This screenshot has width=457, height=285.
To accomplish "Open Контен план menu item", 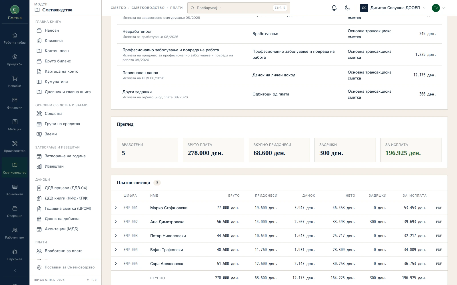I will pyautogui.click(x=65, y=51).
